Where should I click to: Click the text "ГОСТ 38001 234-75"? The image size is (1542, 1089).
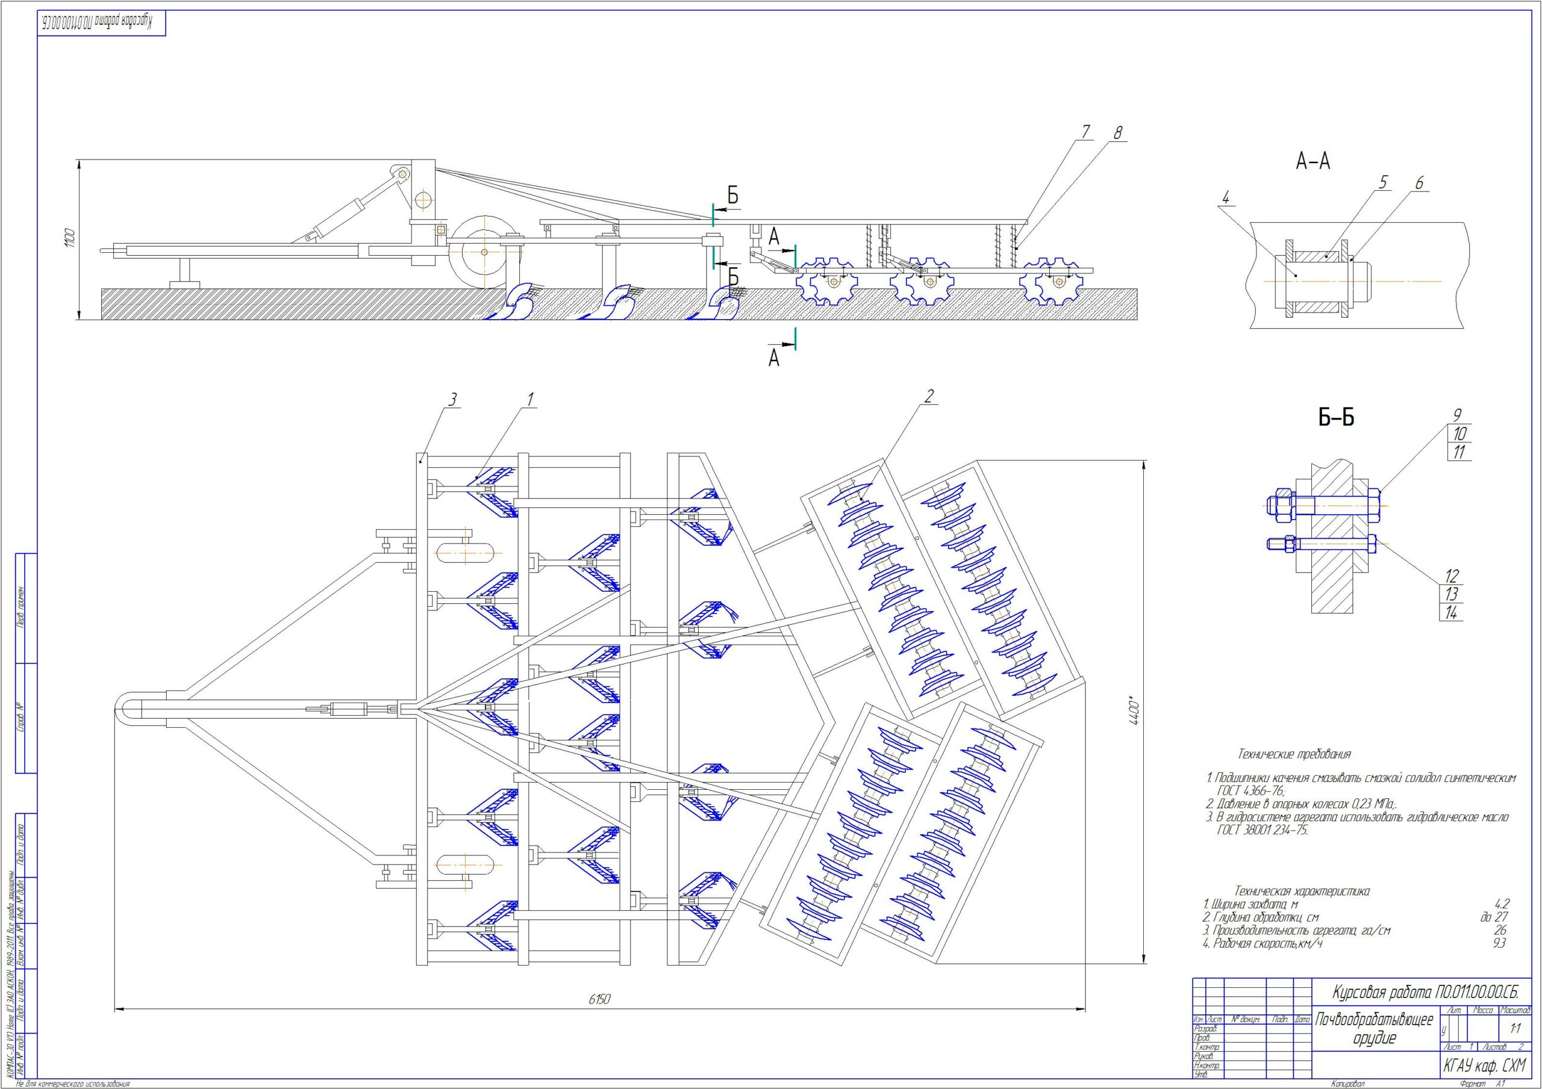click(1263, 831)
